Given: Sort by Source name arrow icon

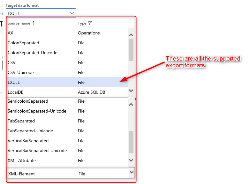Looking at the screenshot, I should tap(34, 23).
